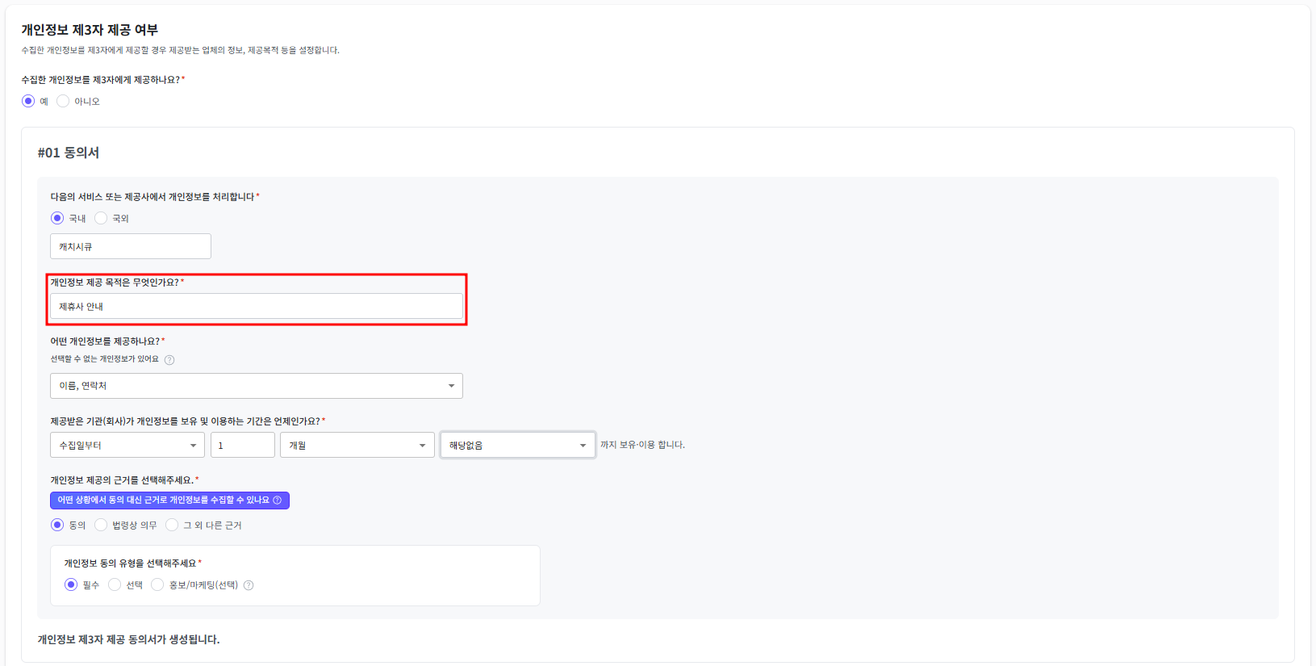Click the '까지 보유·이용 합니다.' text
Screen dimensions: 1316x666
642,445
